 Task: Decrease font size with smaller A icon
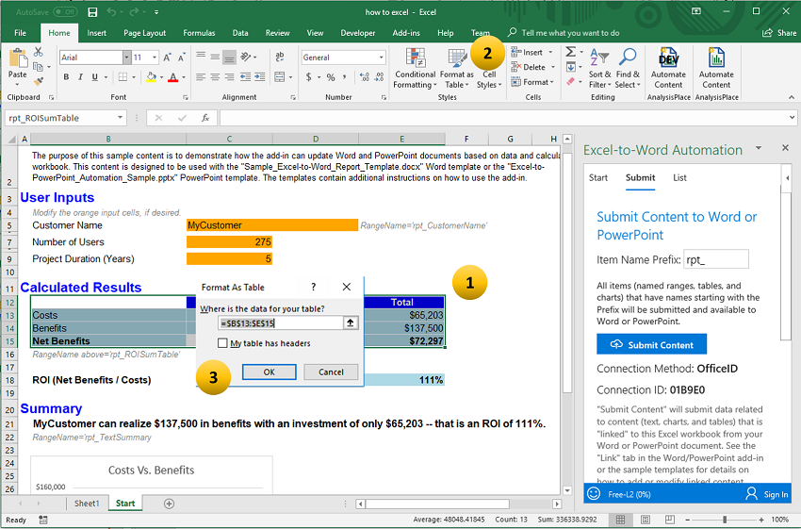pos(181,58)
